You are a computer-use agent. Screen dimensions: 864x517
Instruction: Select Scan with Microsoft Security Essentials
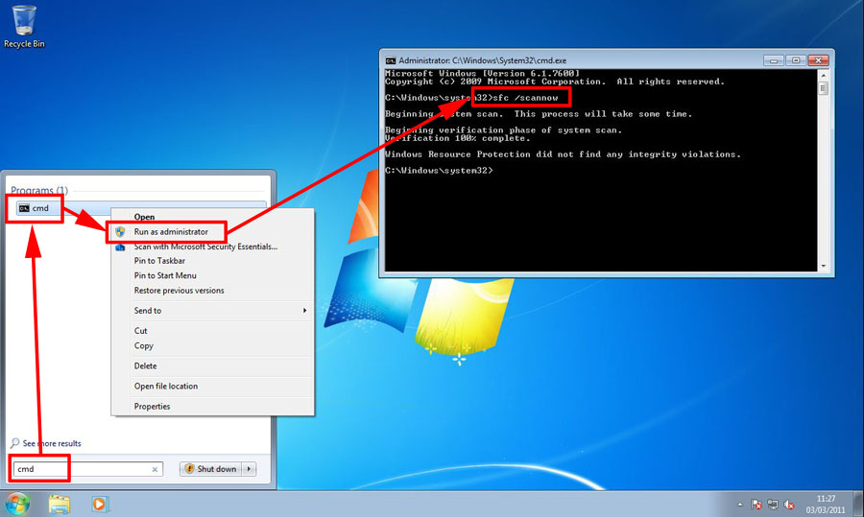pyautogui.click(x=205, y=247)
